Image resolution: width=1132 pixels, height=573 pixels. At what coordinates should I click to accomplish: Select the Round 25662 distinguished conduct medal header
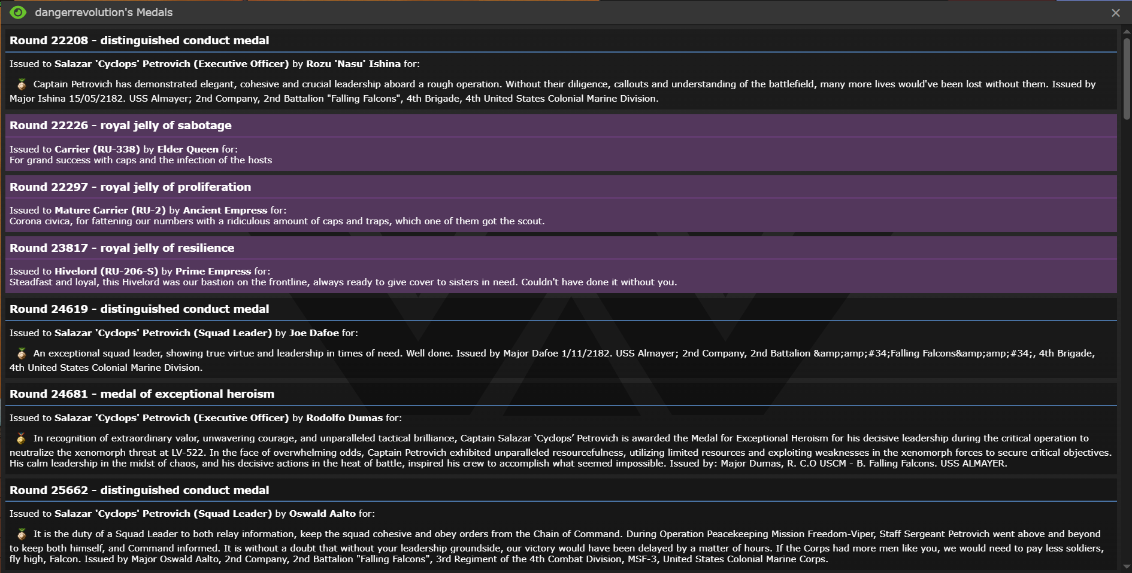point(139,490)
